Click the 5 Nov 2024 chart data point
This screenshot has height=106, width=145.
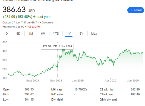point(57,66)
